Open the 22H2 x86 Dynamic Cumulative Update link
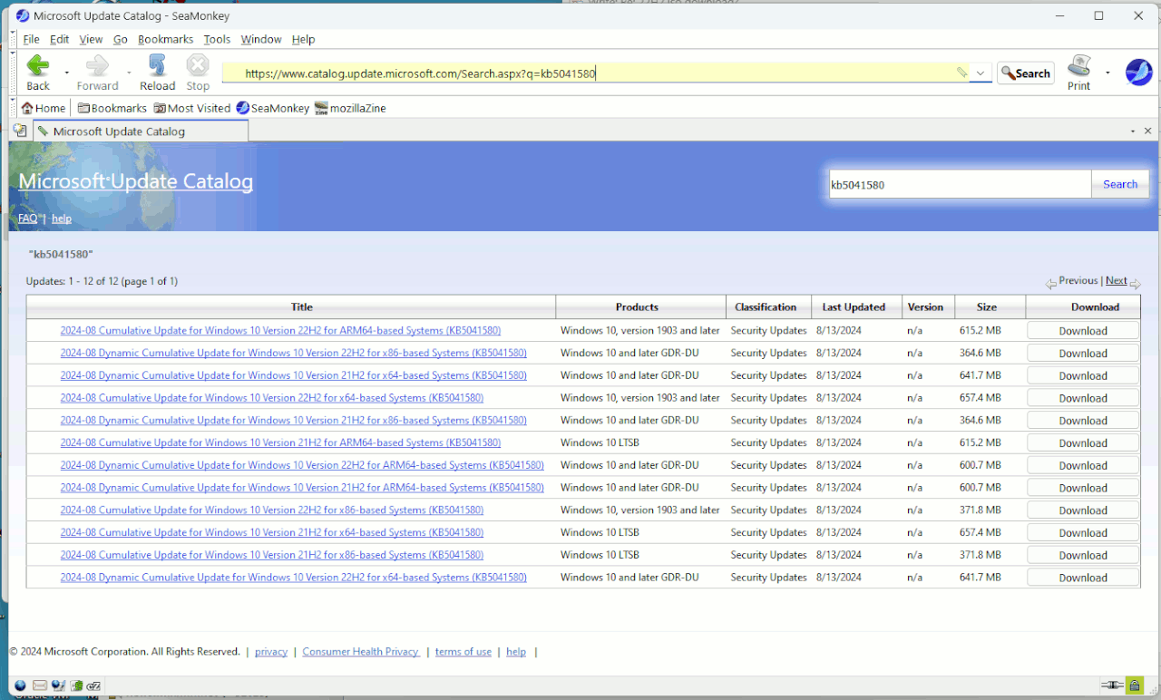The width and height of the screenshot is (1161, 700). (x=293, y=353)
